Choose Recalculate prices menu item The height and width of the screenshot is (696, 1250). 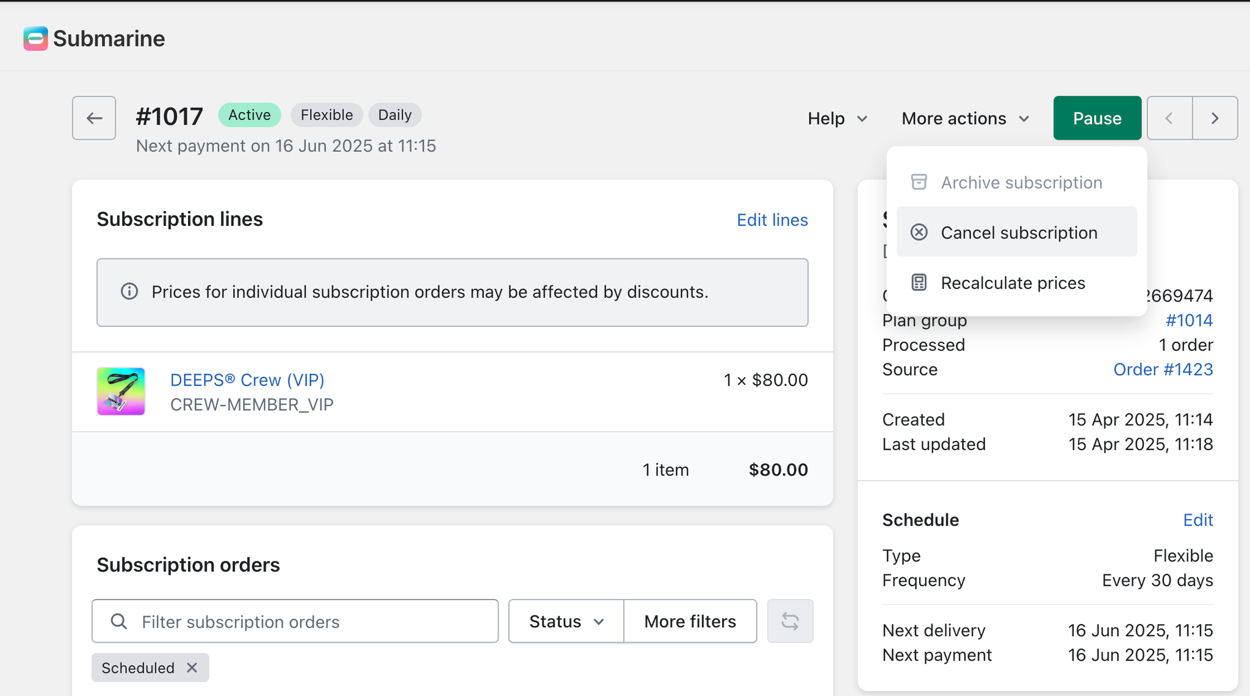pos(1013,283)
